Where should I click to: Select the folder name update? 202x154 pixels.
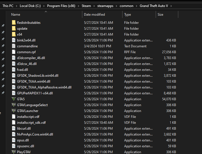pos(22,29)
